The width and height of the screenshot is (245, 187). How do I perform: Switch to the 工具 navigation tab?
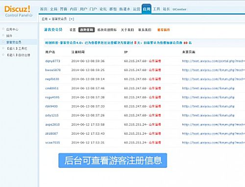(156, 9)
